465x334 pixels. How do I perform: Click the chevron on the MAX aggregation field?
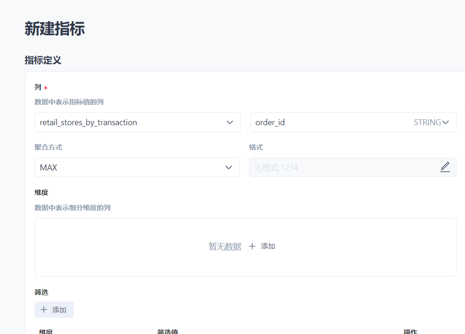229,167
